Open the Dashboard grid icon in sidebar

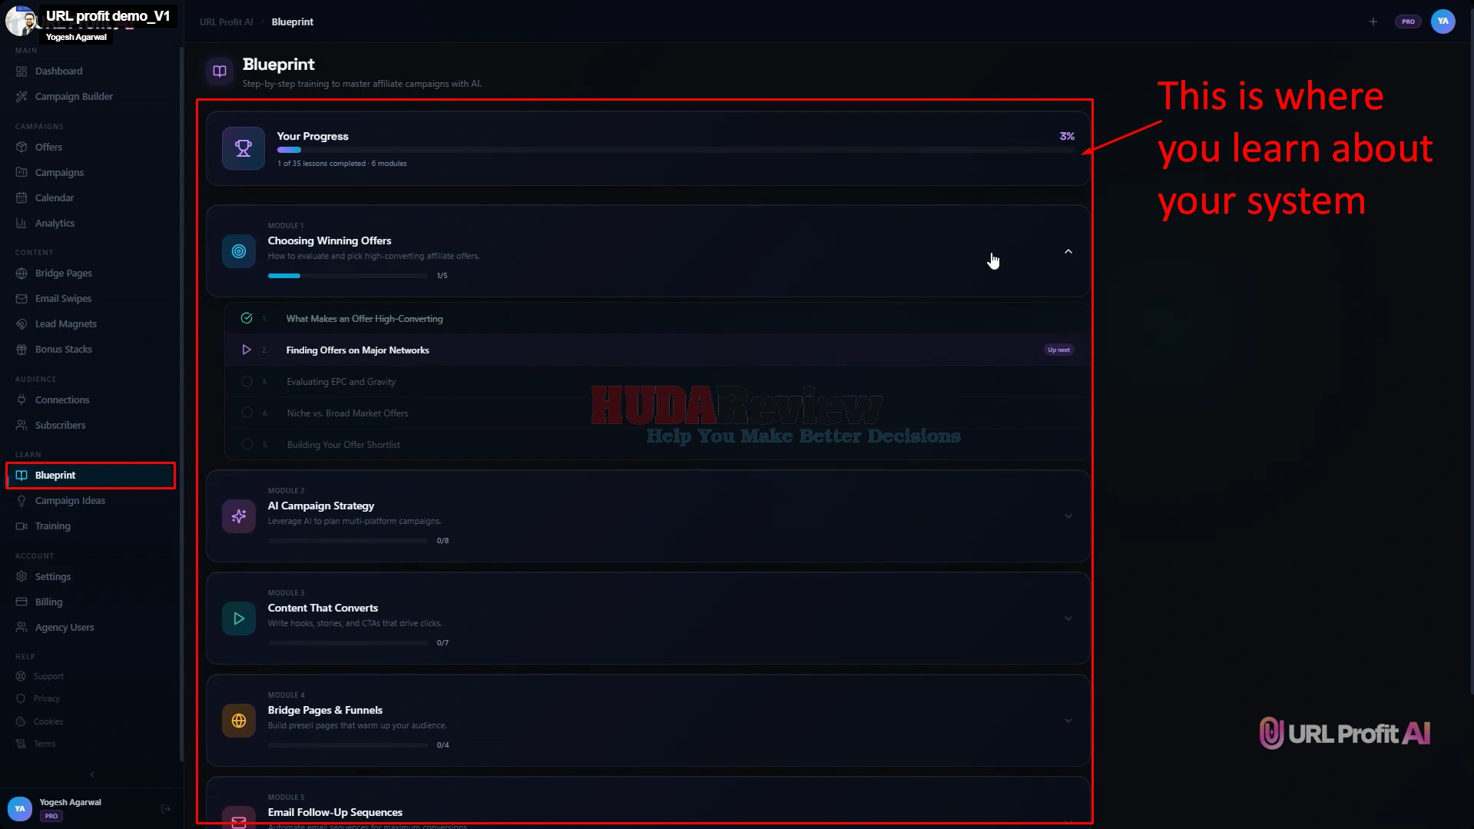point(22,71)
